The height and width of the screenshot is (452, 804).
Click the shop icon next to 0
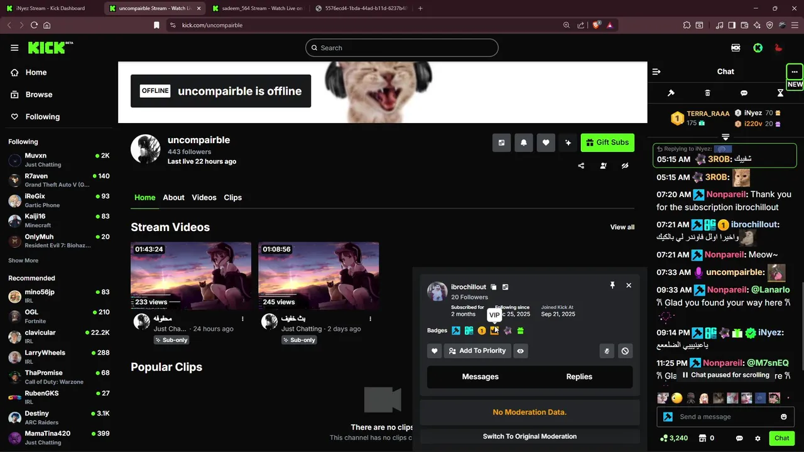click(x=703, y=438)
